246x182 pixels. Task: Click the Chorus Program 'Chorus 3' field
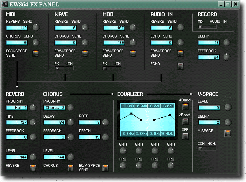tap(54, 108)
